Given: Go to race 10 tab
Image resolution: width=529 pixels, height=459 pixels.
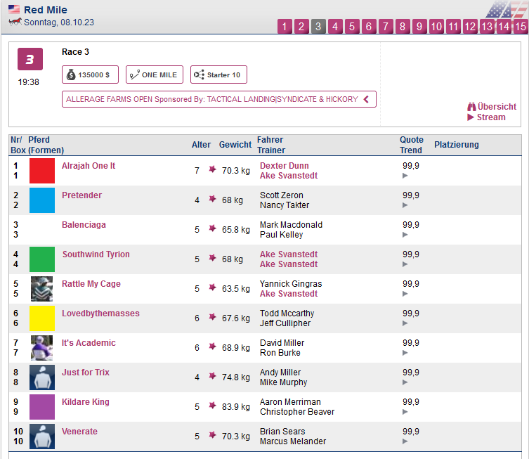Looking at the screenshot, I should (436, 26).
